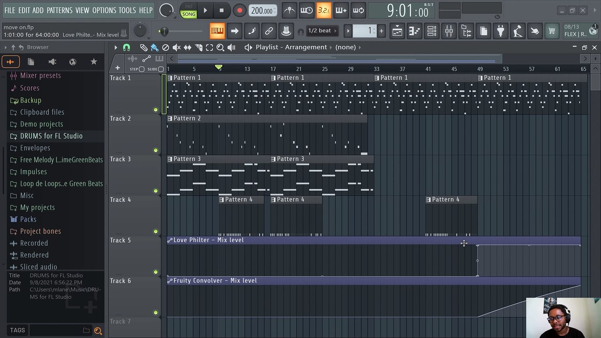Switch the browser to the favorites star icon
The image size is (601, 338).
click(x=93, y=61)
